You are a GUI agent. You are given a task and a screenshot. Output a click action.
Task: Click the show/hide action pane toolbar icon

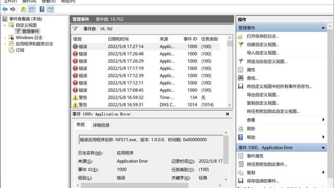51,9
